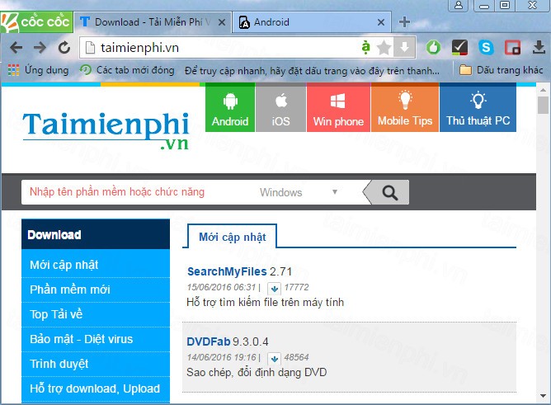Open Trình duyệt category in sidebar
551x405 pixels.
pos(96,364)
